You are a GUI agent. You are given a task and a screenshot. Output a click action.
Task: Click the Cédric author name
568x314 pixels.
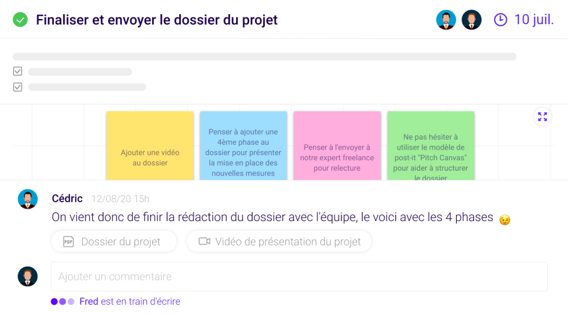(x=67, y=199)
